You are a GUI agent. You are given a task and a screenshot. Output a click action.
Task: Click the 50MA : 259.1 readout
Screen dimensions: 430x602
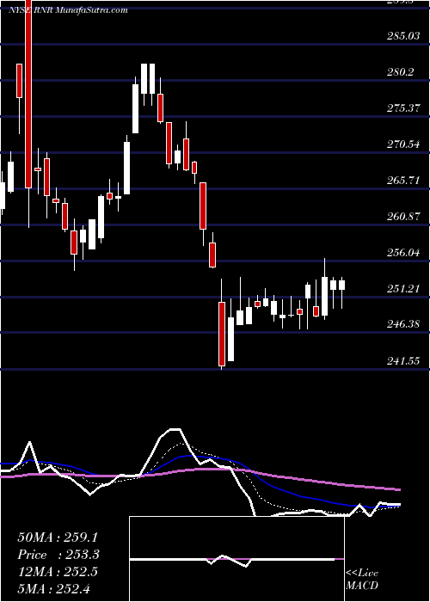58,537
